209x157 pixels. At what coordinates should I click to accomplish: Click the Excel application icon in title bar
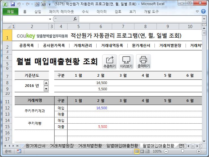pos(5,4)
